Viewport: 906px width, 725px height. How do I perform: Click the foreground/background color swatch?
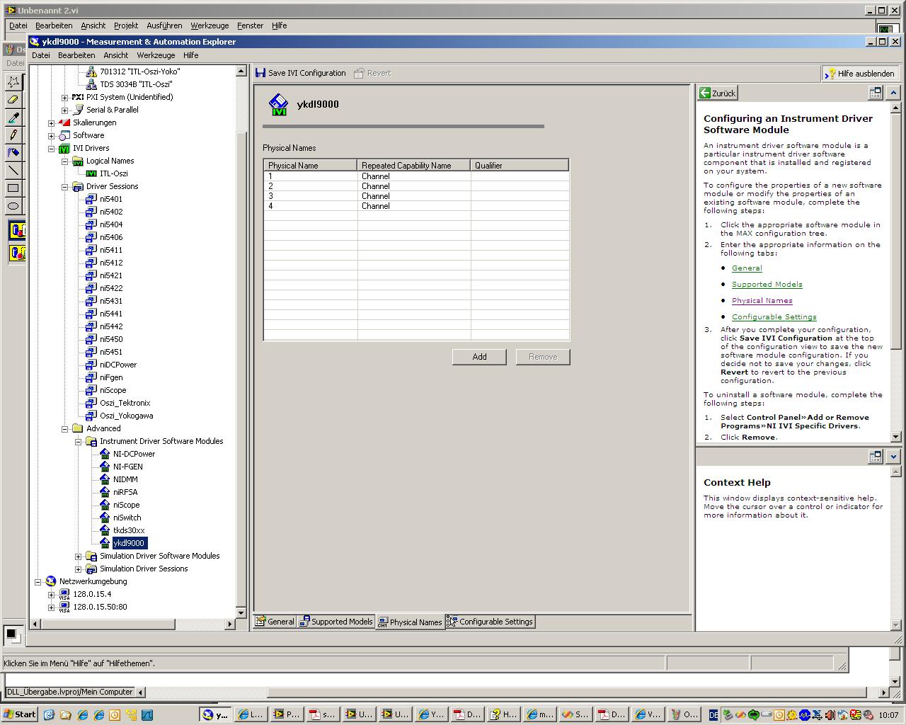12,634
